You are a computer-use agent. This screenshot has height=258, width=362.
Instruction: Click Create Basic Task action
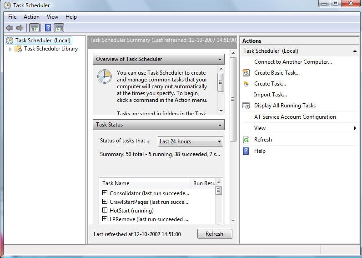point(277,73)
